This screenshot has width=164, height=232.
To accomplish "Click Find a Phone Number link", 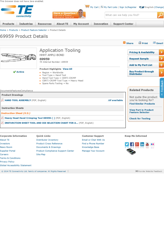I will (93, 144).
